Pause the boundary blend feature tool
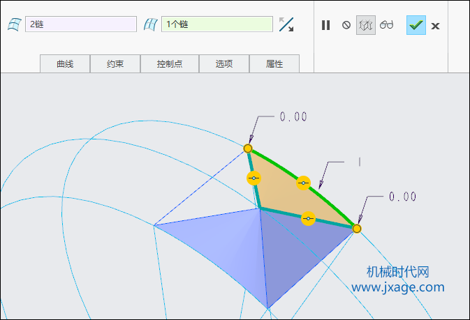470x320 pixels. pos(326,25)
